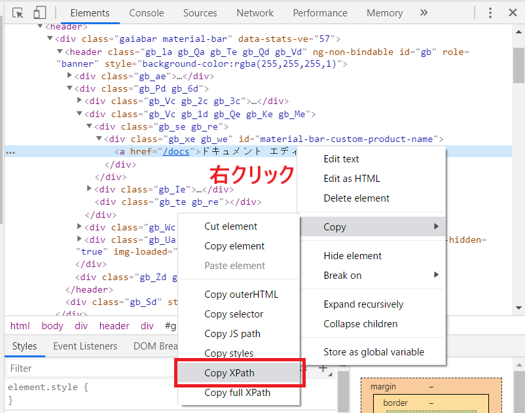Close the DevTools panel
The image size is (525, 413).
coord(513,12)
